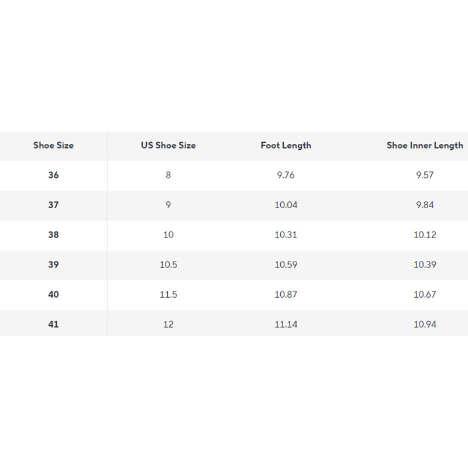Select inner length value 9.57
The width and height of the screenshot is (468, 468).
pyautogui.click(x=424, y=175)
